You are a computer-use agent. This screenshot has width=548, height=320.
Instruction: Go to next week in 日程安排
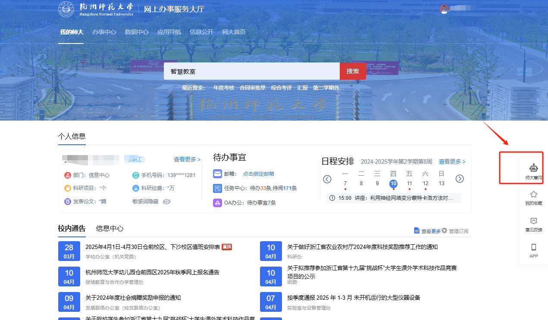(x=460, y=179)
